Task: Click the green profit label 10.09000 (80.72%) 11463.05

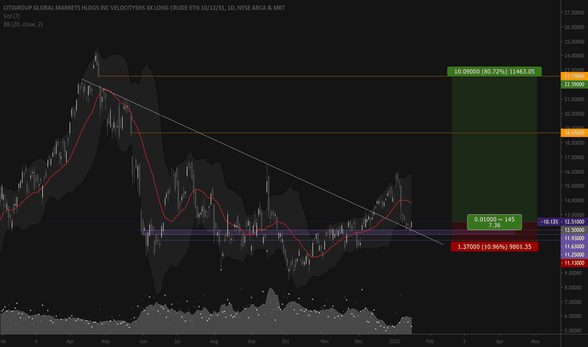Action: pyautogui.click(x=494, y=71)
